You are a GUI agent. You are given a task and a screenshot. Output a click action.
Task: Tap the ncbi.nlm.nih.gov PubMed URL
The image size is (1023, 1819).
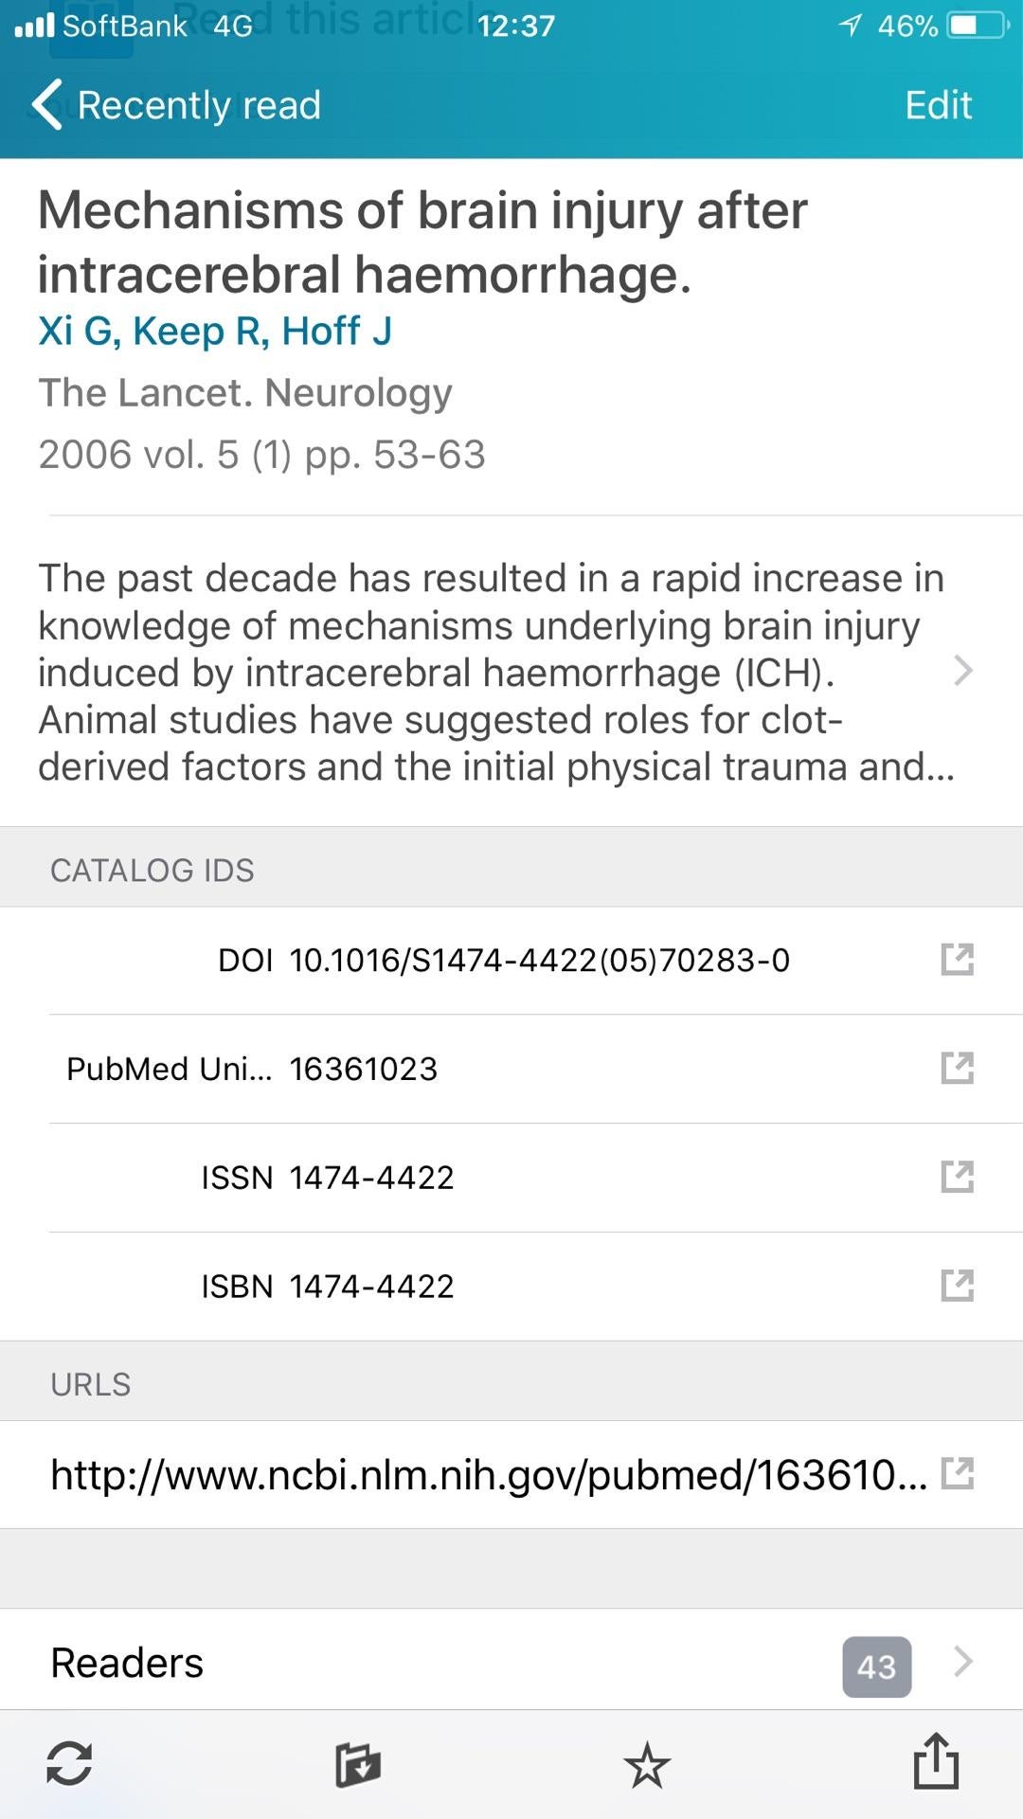pyautogui.click(x=488, y=1475)
